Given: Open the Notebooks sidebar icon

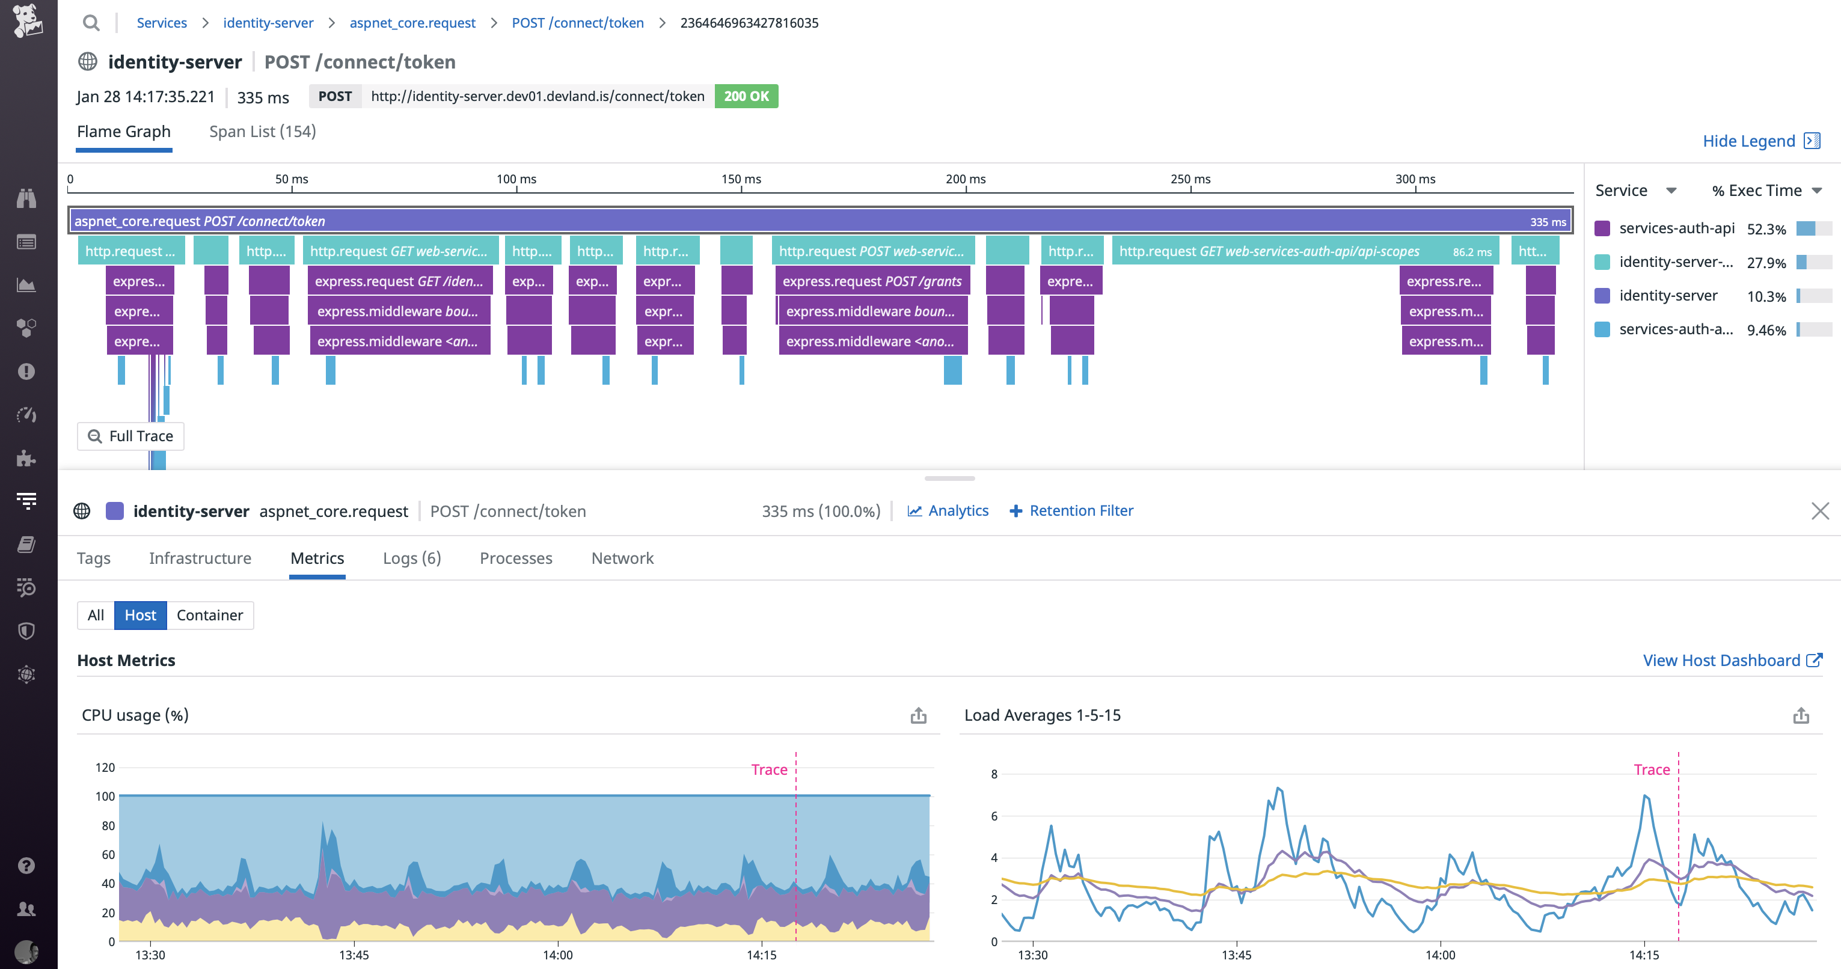Looking at the screenshot, I should click(x=26, y=545).
